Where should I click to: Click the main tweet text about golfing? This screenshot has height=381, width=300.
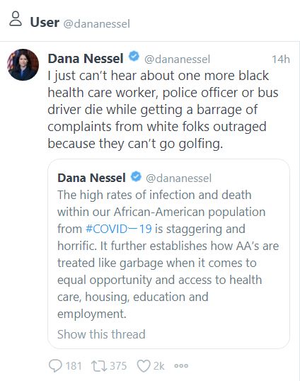(163, 110)
